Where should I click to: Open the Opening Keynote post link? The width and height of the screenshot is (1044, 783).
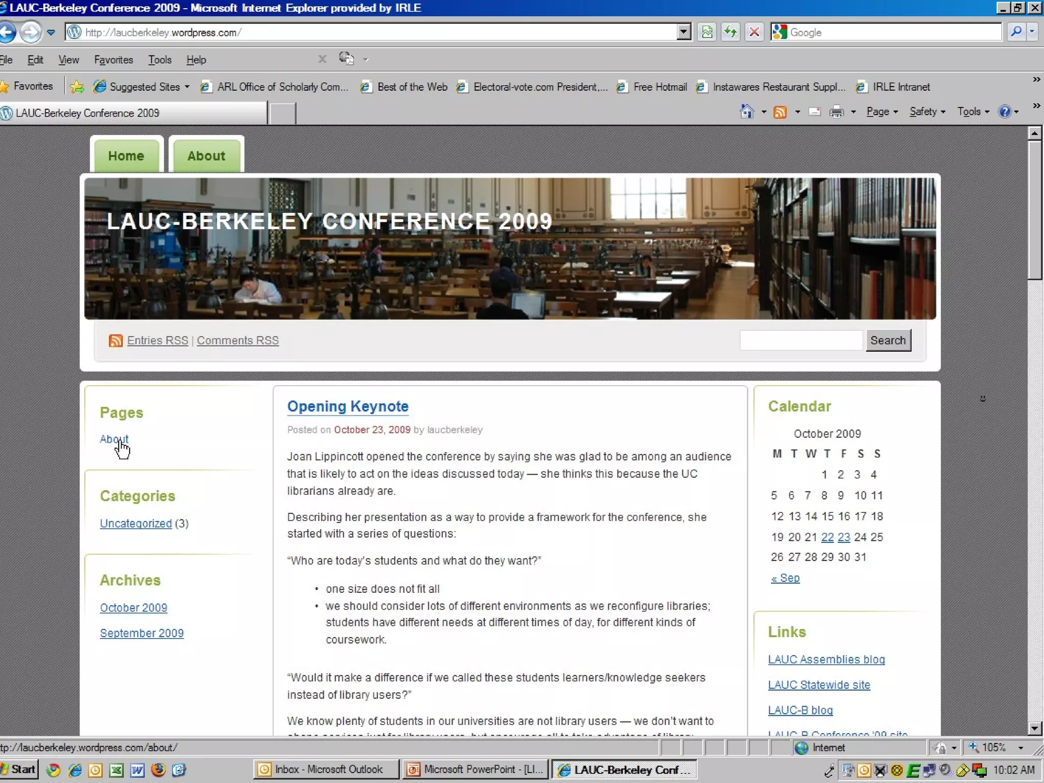[x=348, y=406]
